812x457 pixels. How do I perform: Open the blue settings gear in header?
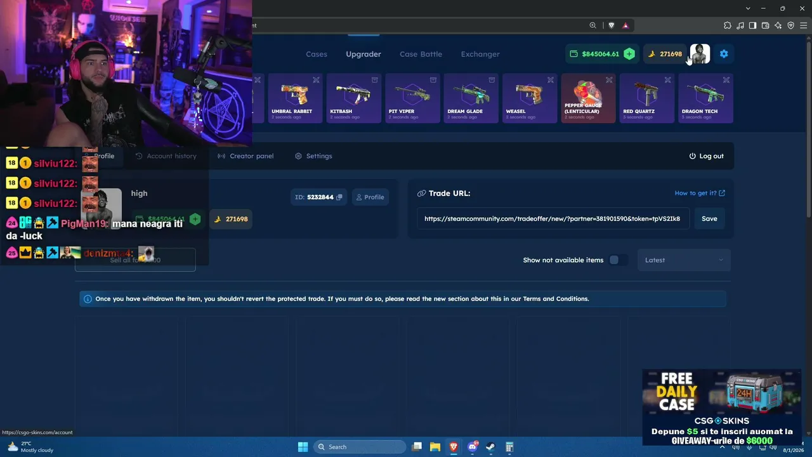click(x=724, y=54)
